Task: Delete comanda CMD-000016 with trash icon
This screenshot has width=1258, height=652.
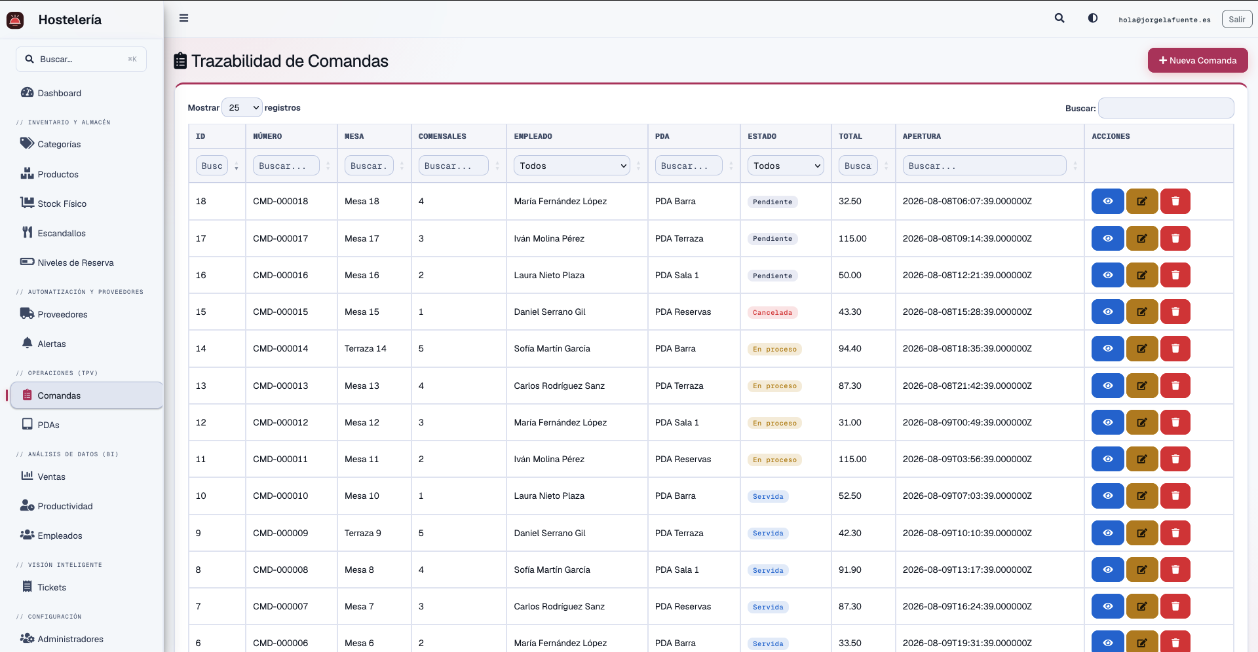Action: pyautogui.click(x=1175, y=275)
